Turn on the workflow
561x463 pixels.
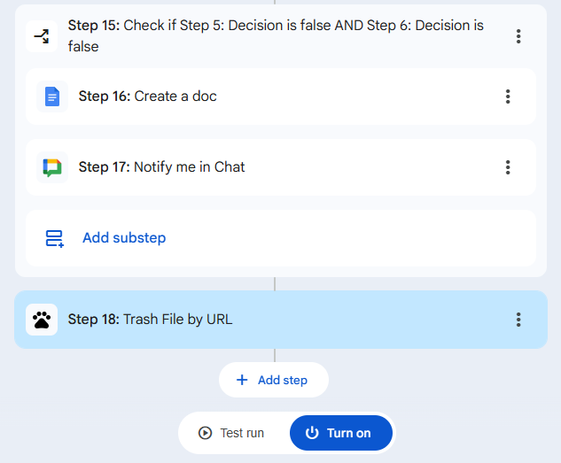340,433
